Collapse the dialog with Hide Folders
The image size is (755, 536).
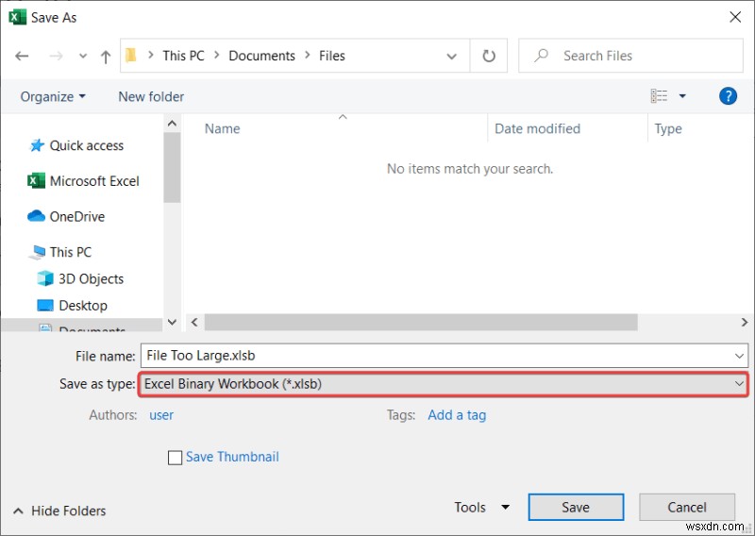pos(59,511)
